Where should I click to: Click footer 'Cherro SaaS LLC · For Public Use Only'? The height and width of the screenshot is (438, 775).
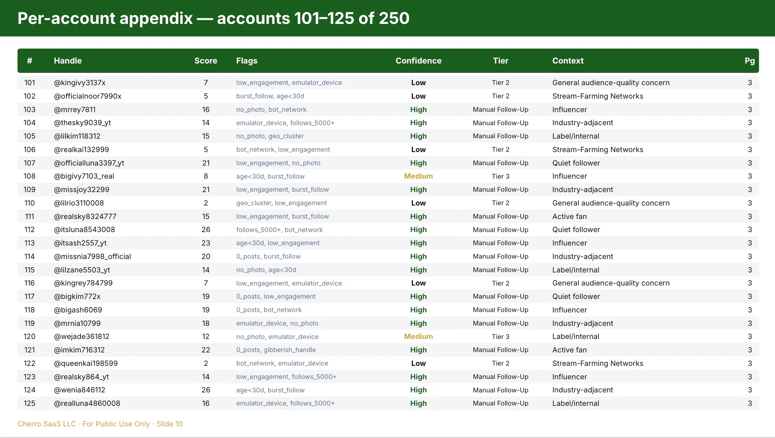[84, 424]
